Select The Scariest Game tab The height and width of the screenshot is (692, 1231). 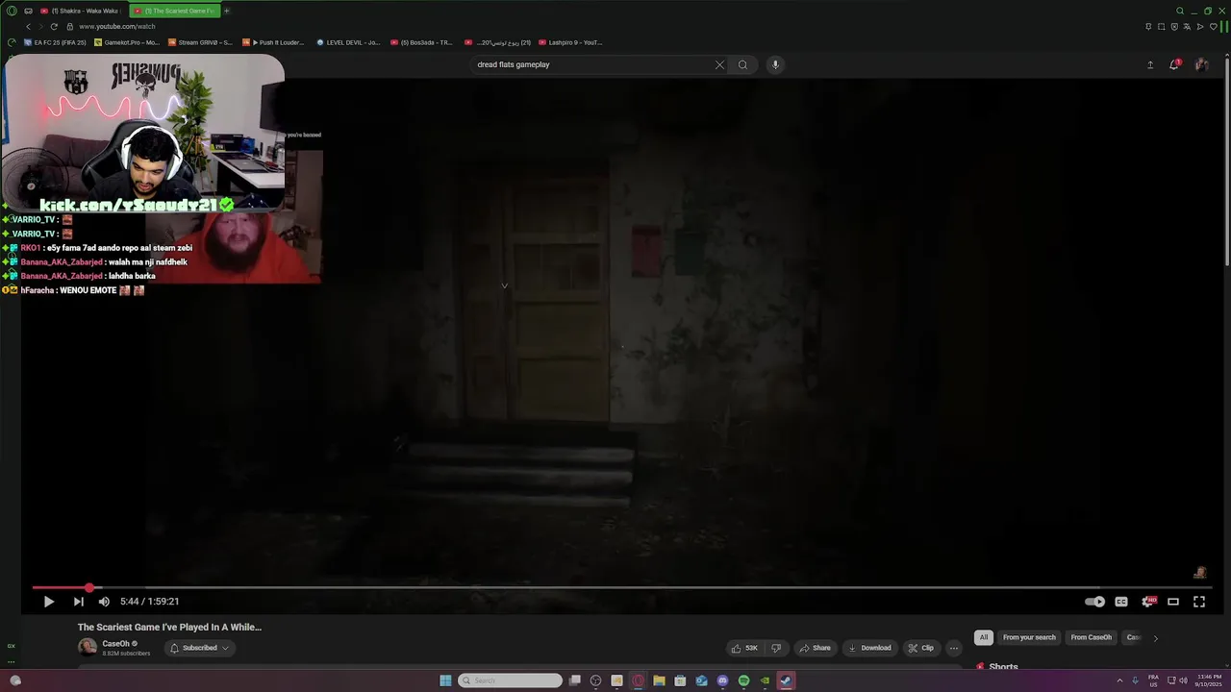point(174,11)
